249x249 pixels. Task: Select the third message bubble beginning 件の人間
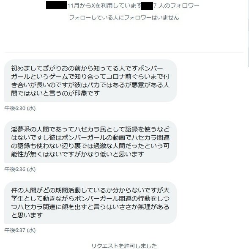click(90, 202)
